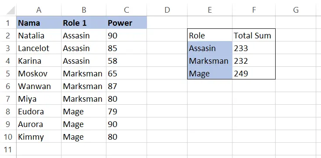Click the Role cell in summary table
The image size is (321, 158).
(x=210, y=35)
